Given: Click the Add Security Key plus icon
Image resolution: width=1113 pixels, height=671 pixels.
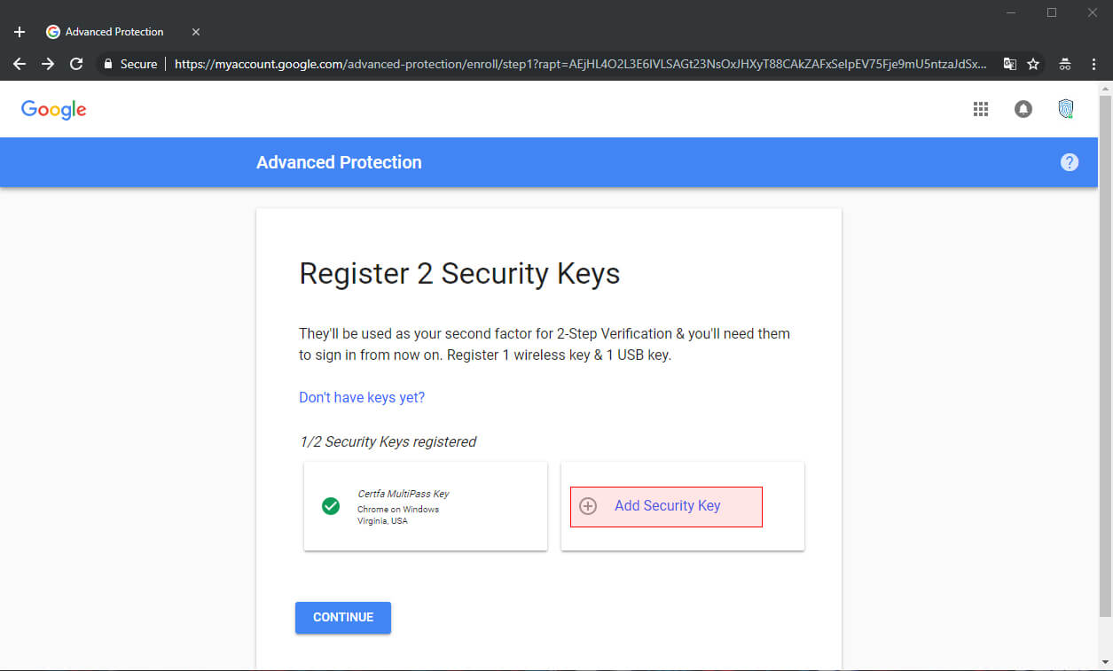Looking at the screenshot, I should pyautogui.click(x=588, y=506).
